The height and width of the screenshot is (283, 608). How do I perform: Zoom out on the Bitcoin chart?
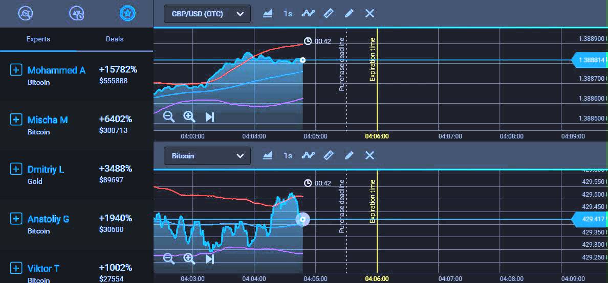[x=169, y=258]
